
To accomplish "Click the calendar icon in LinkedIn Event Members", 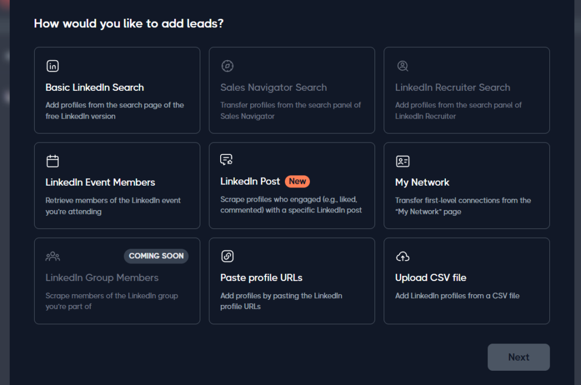I will pos(53,161).
